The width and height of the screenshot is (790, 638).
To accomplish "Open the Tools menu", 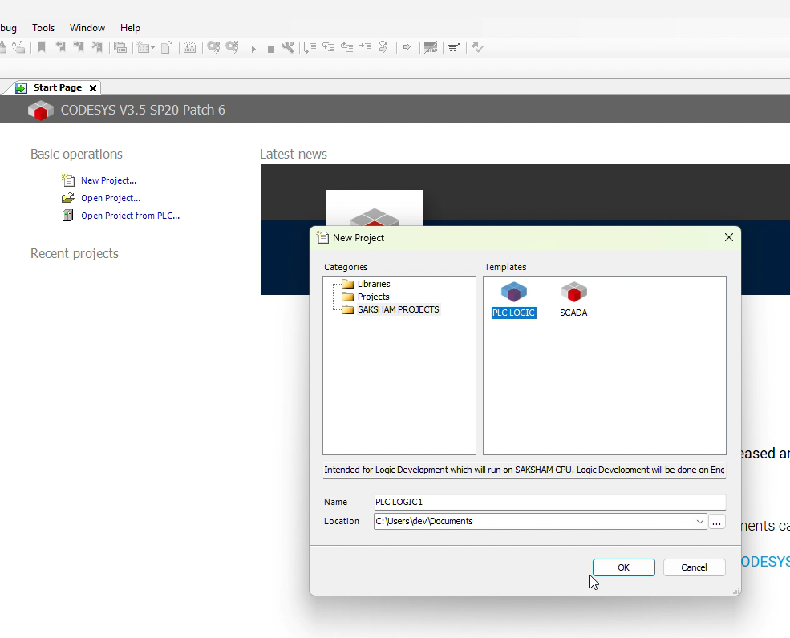I will point(43,28).
